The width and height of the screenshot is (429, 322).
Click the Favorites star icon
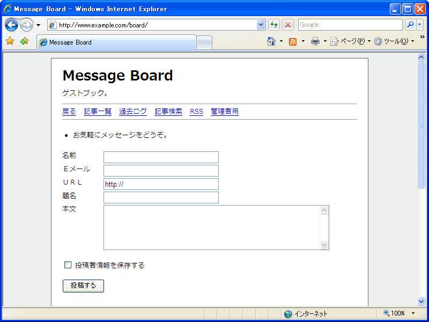10,42
